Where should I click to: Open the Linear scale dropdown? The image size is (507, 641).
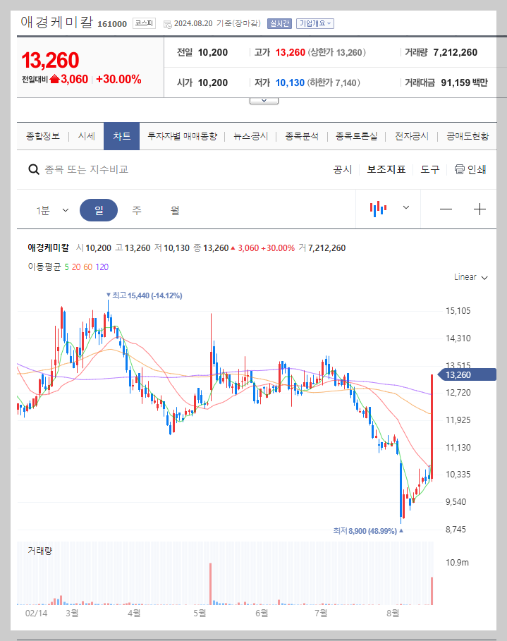tap(470, 277)
